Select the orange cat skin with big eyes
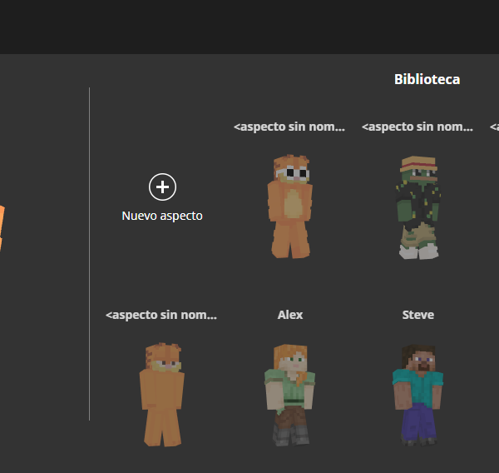The width and height of the screenshot is (499, 473). pos(290,207)
